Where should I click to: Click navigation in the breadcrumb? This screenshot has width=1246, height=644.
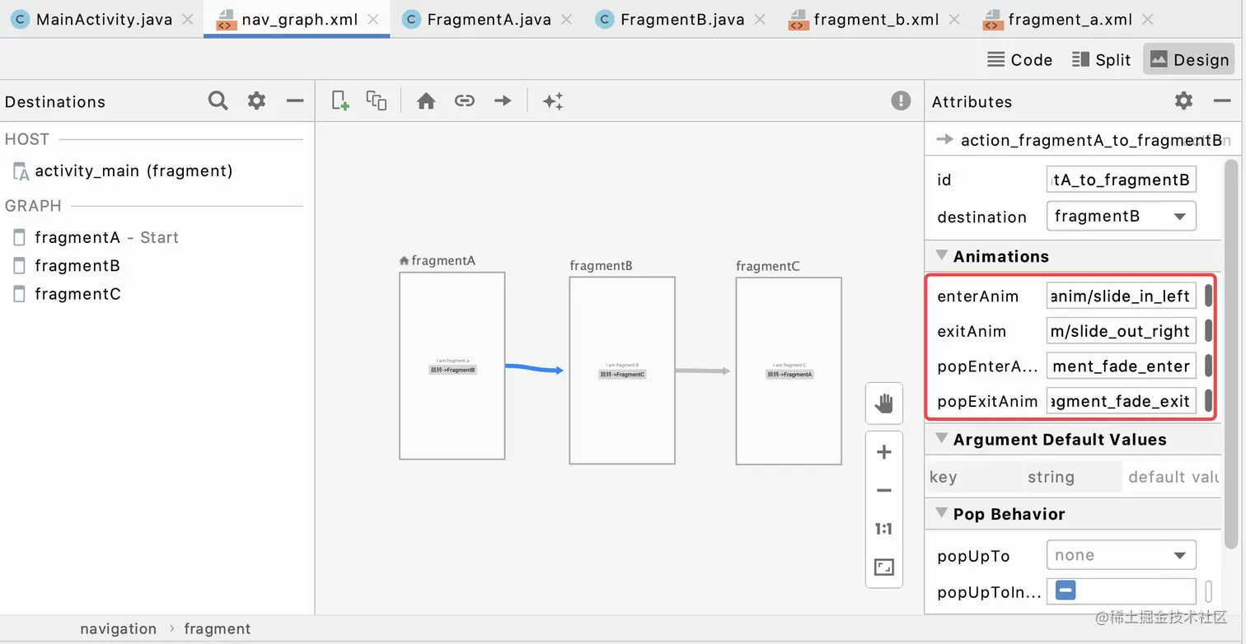pos(118,628)
